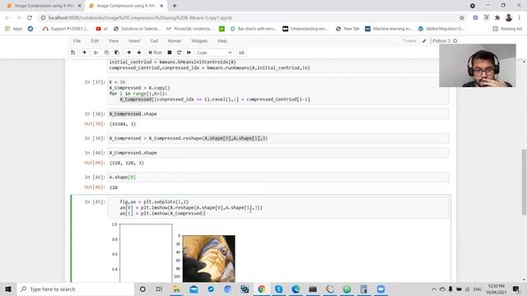Run the selected cell

156,53
